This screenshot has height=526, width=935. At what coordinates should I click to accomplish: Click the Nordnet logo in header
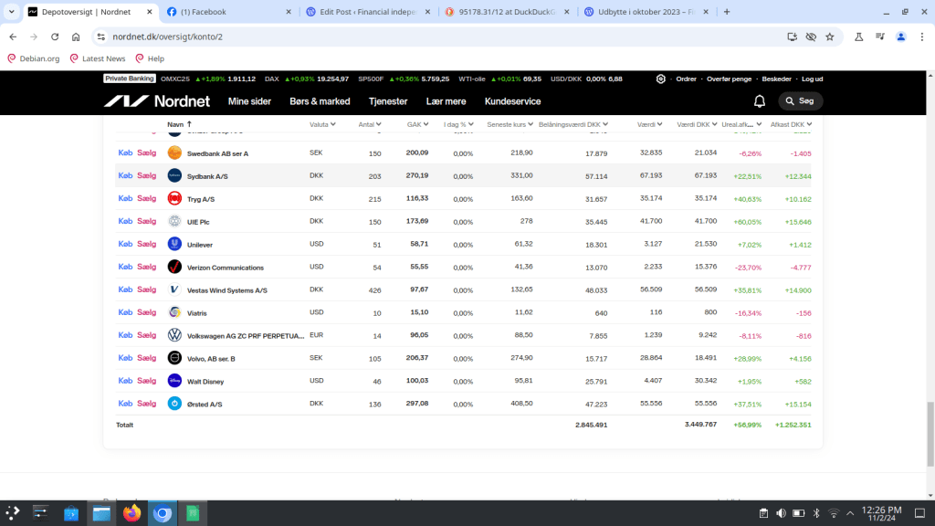[x=156, y=101]
